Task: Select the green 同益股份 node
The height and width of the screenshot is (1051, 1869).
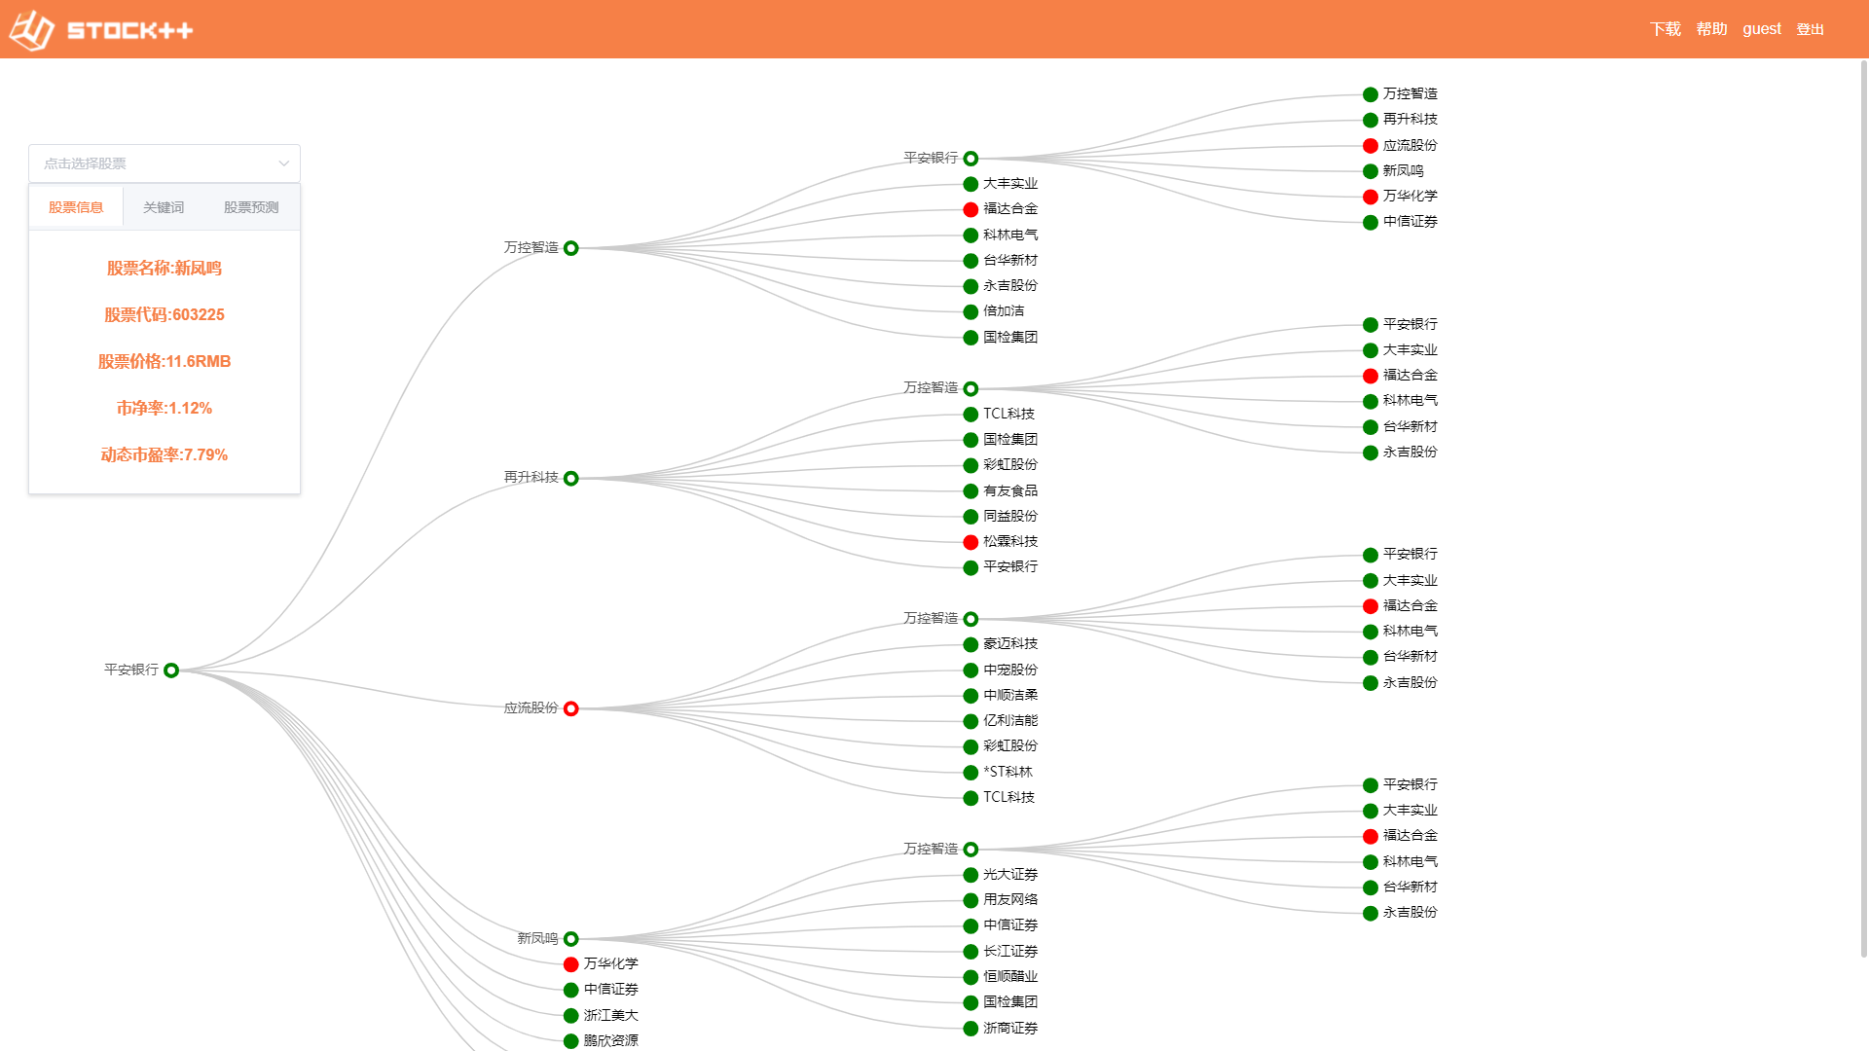Action: point(971,517)
